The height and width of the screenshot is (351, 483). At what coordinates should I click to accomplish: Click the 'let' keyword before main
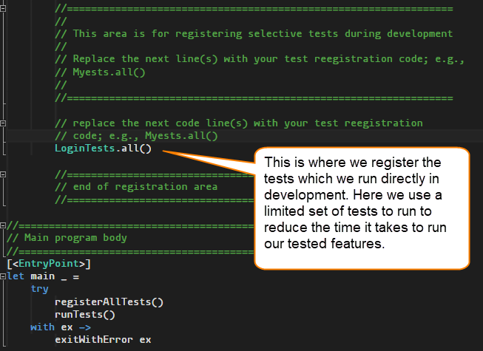click(16, 276)
